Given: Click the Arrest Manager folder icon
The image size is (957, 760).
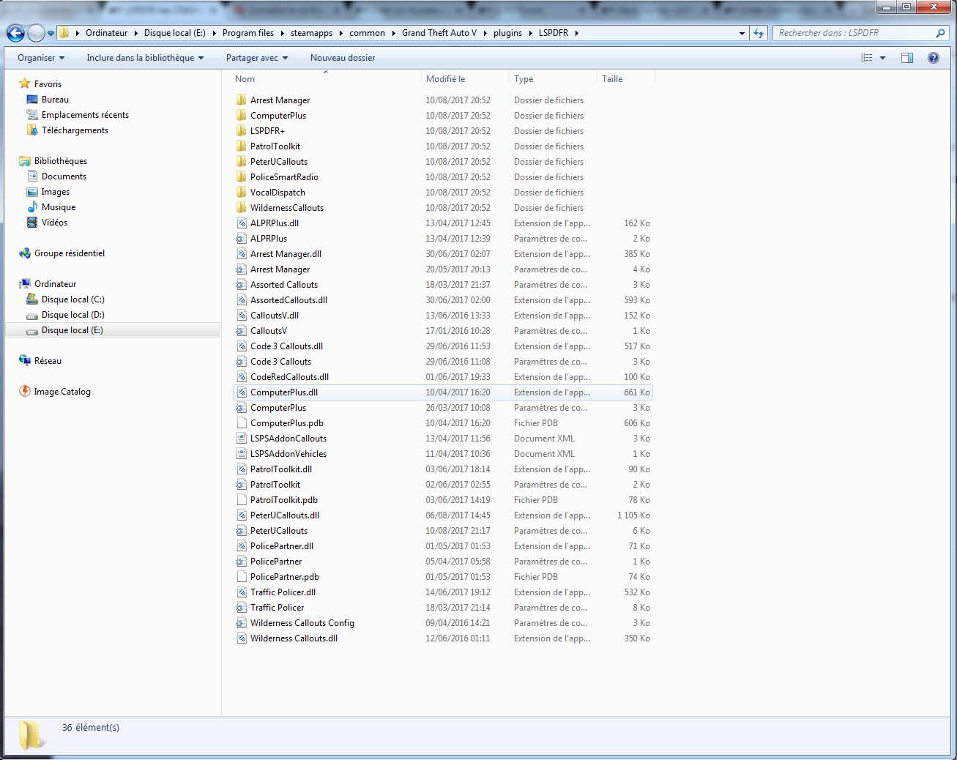Looking at the screenshot, I should coord(242,100).
